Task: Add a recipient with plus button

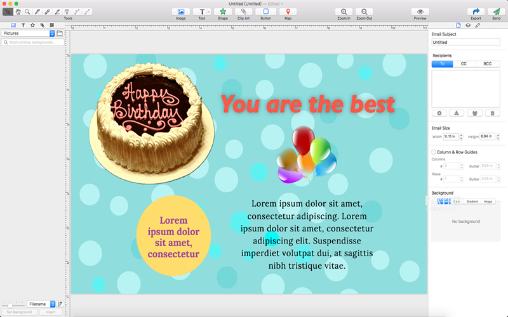Action: pos(439,113)
